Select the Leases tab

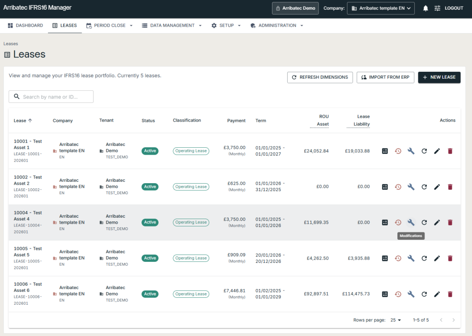65,26
